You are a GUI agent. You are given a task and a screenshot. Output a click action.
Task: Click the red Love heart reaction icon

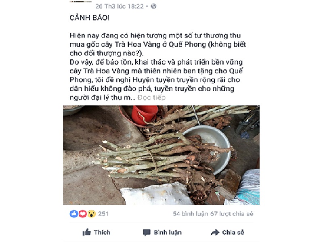point(83,214)
